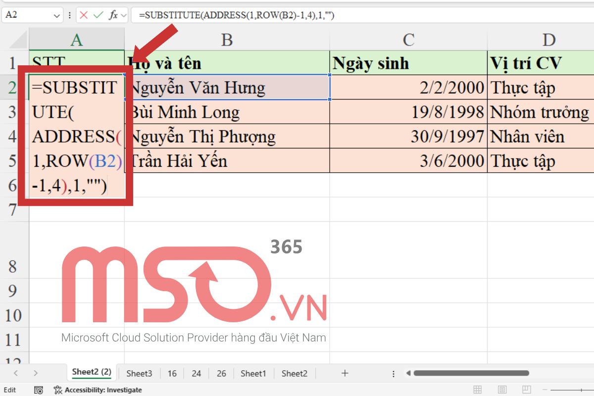
Task: Select column A header
Action: click(x=77, y=40)
